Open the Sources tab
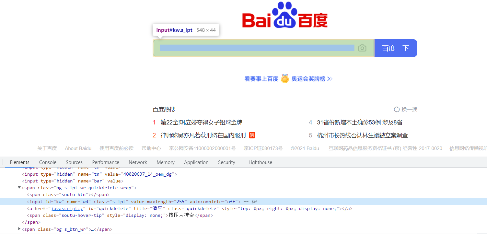The width and height of the screenshot is (487, 234). pyautogui.click(x=74, y=162)
